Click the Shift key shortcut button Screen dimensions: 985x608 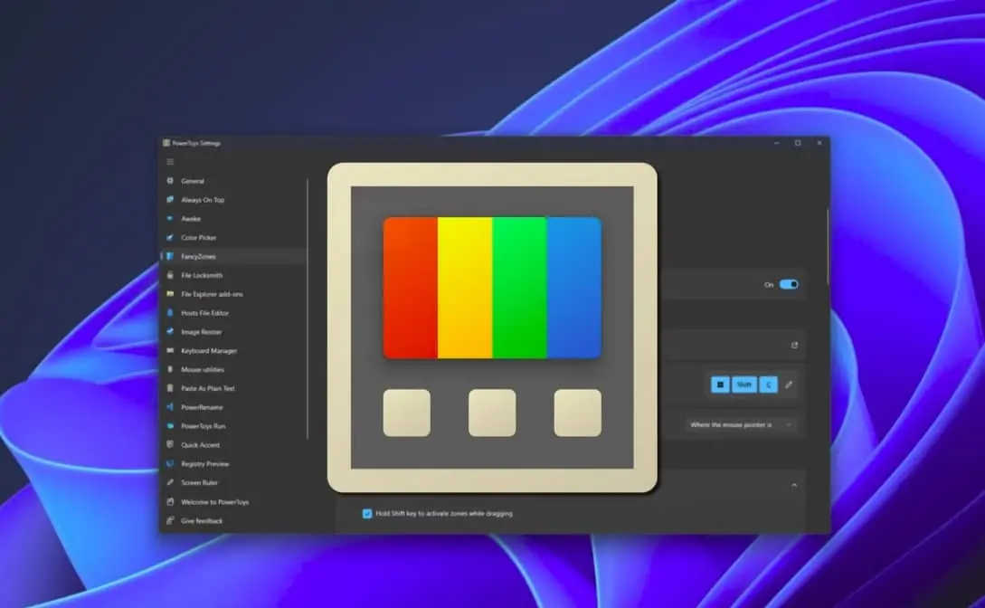click(744, 385)
